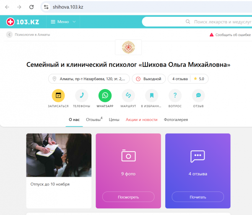
Task: Click the 103.KZ logo
Action: (x=23, y=22)
